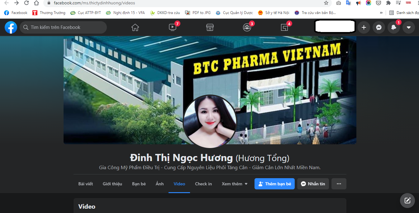Click the Nhắn tin button
Image resolution: width=419 pixels, height=213 pixels.
tap(313, 184)
